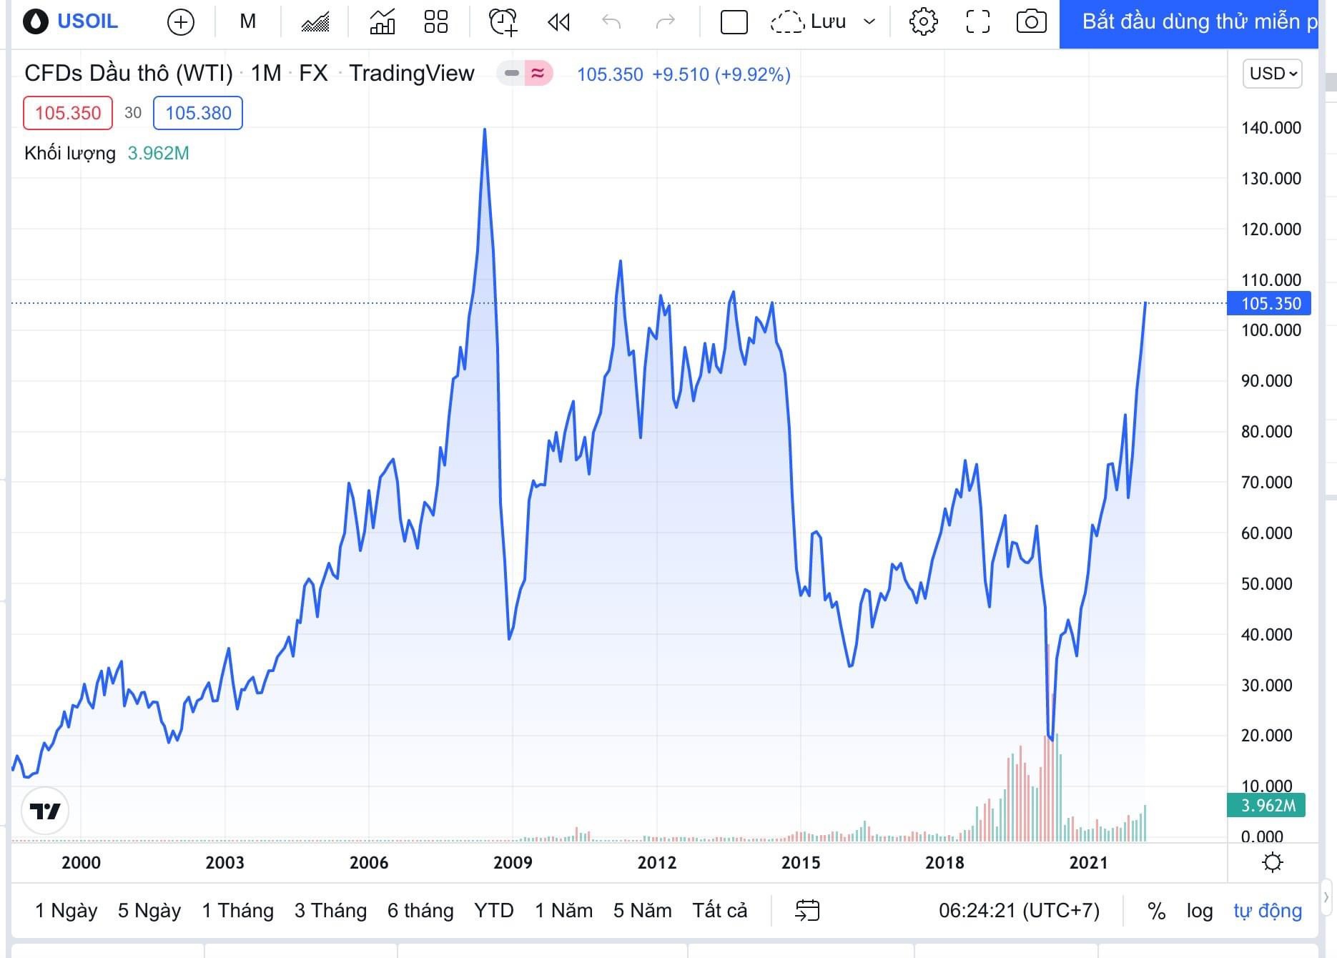1337x958 pixels.
Task: Expand the side panel arrow at right edge
Action: coord(1326,897)
